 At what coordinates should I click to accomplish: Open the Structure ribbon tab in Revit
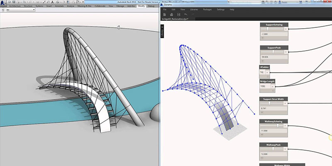28,6
